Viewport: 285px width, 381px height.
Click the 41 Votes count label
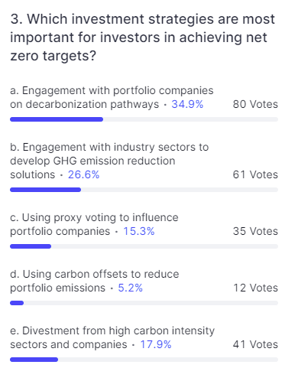255,344
